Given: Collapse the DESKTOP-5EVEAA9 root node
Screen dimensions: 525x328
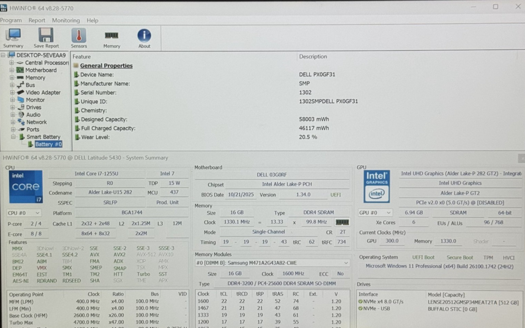Looking at the screenshot, I should (3, 55).
